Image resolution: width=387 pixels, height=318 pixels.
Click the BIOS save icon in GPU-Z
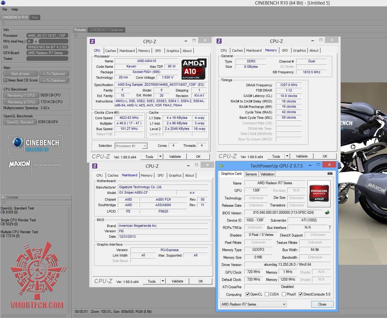[327, 213]
